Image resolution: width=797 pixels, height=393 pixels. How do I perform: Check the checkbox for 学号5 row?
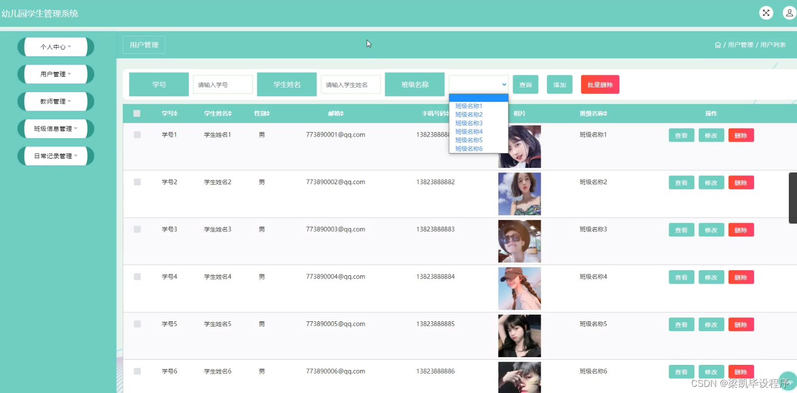click(x=137, y=324)
